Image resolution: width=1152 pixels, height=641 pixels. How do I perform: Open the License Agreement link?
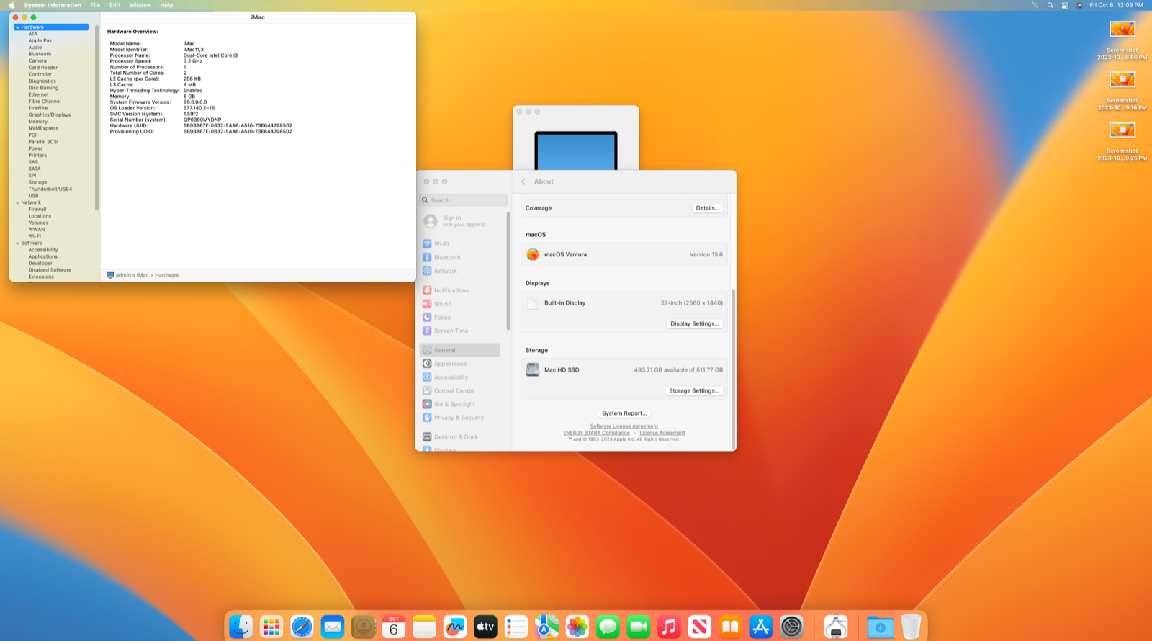[x=662, y=433]
